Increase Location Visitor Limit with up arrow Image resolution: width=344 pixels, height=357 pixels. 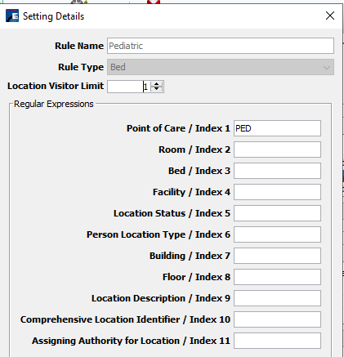pos(156,84)
